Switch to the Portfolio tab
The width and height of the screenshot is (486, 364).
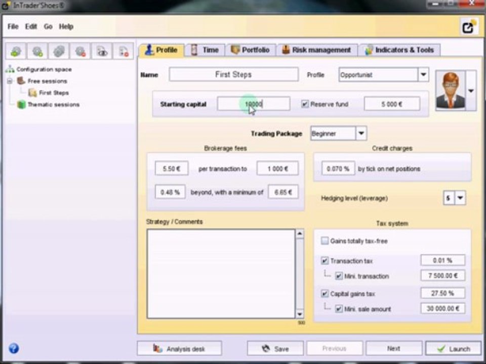[251, 50]
